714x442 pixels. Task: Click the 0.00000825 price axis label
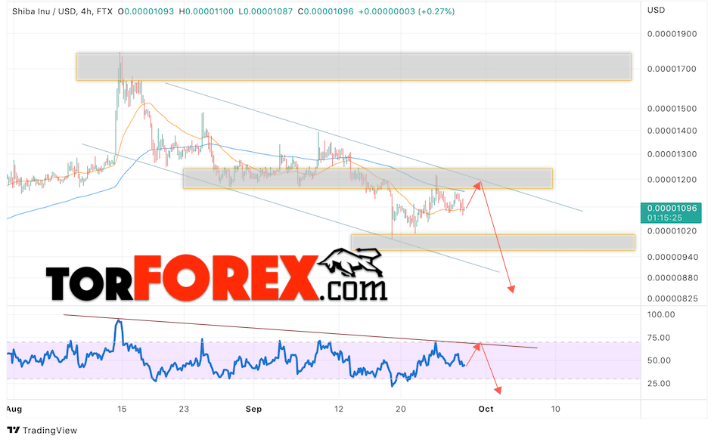672,298
